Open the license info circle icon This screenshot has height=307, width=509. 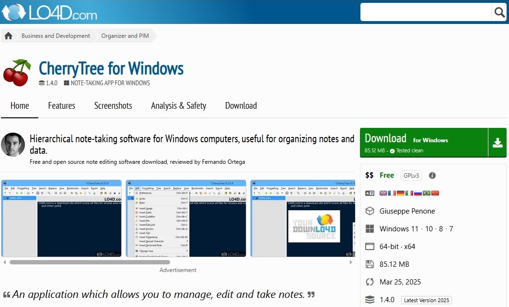coord(432,176)
